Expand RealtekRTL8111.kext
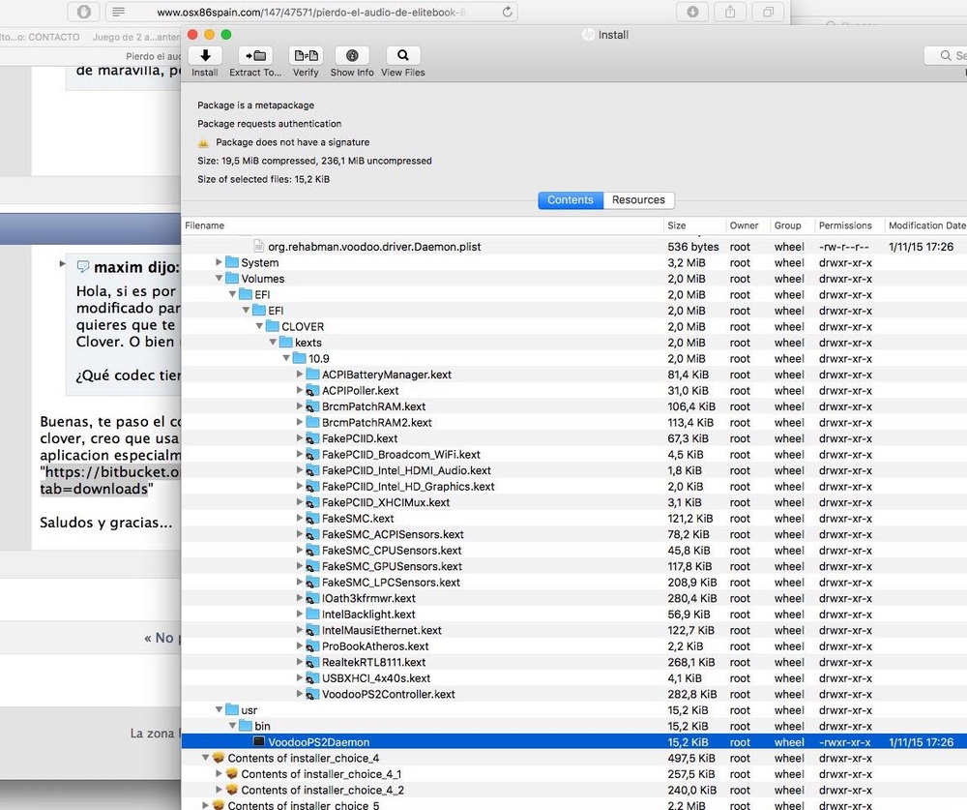 click(x=299, y=662)
